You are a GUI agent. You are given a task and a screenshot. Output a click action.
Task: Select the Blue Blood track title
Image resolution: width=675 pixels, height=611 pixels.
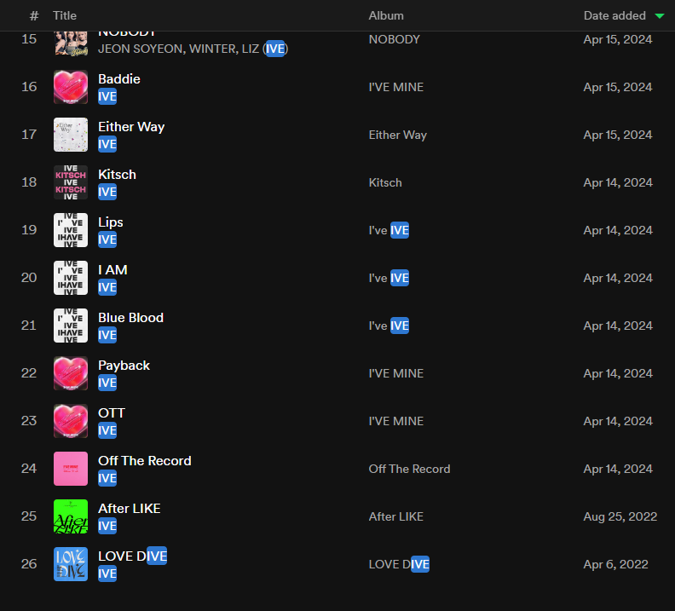[x=130, y=317]
